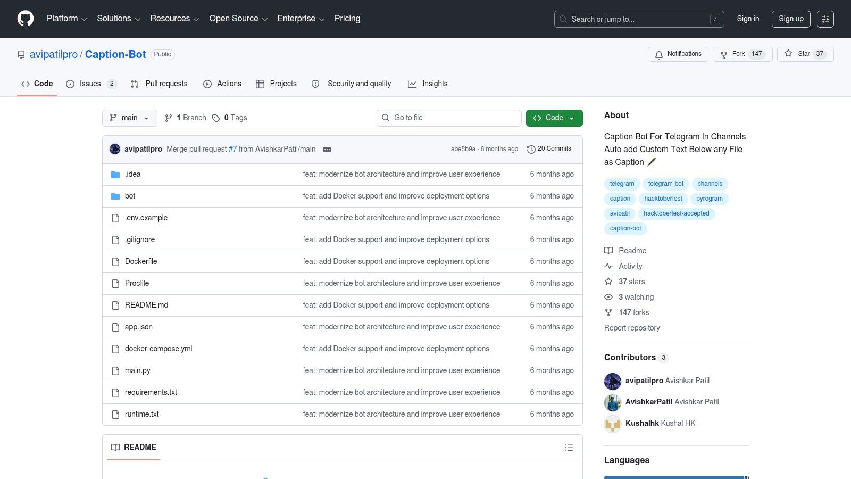View the 0 Tags link

click(x=230, y=118)
